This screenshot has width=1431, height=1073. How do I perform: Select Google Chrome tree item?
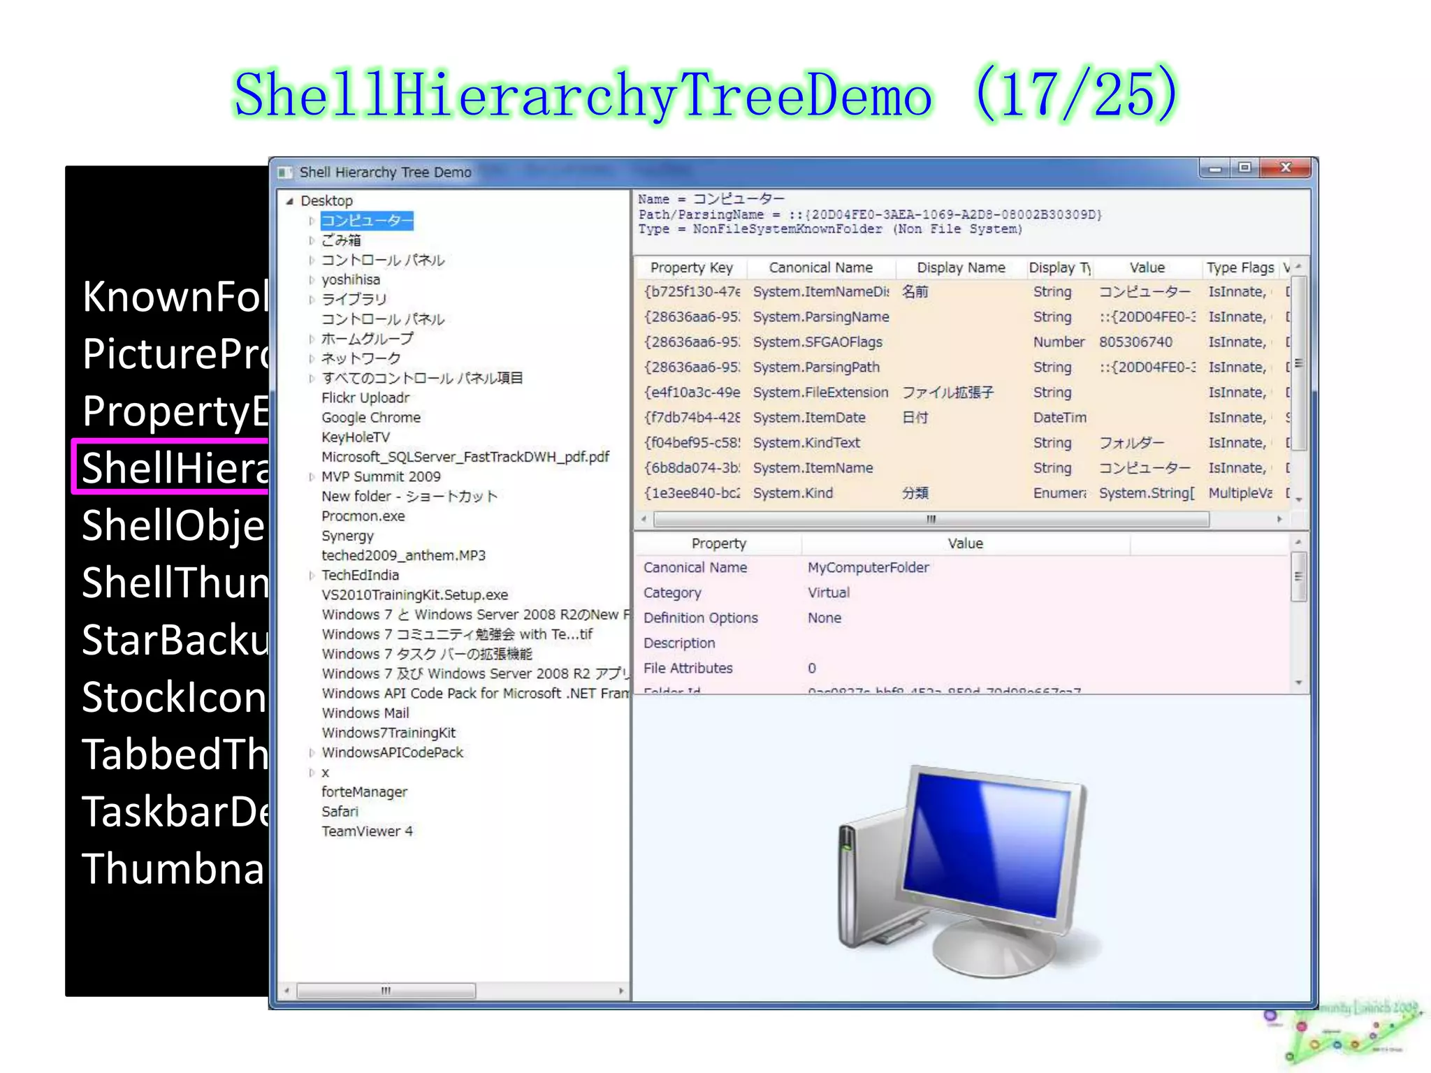pos(371,418)
